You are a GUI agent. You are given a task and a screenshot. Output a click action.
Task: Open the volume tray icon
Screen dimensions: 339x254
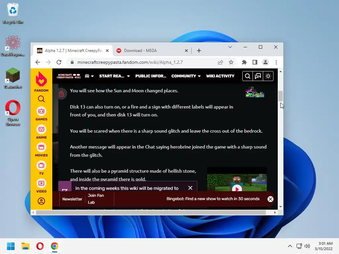307,246
